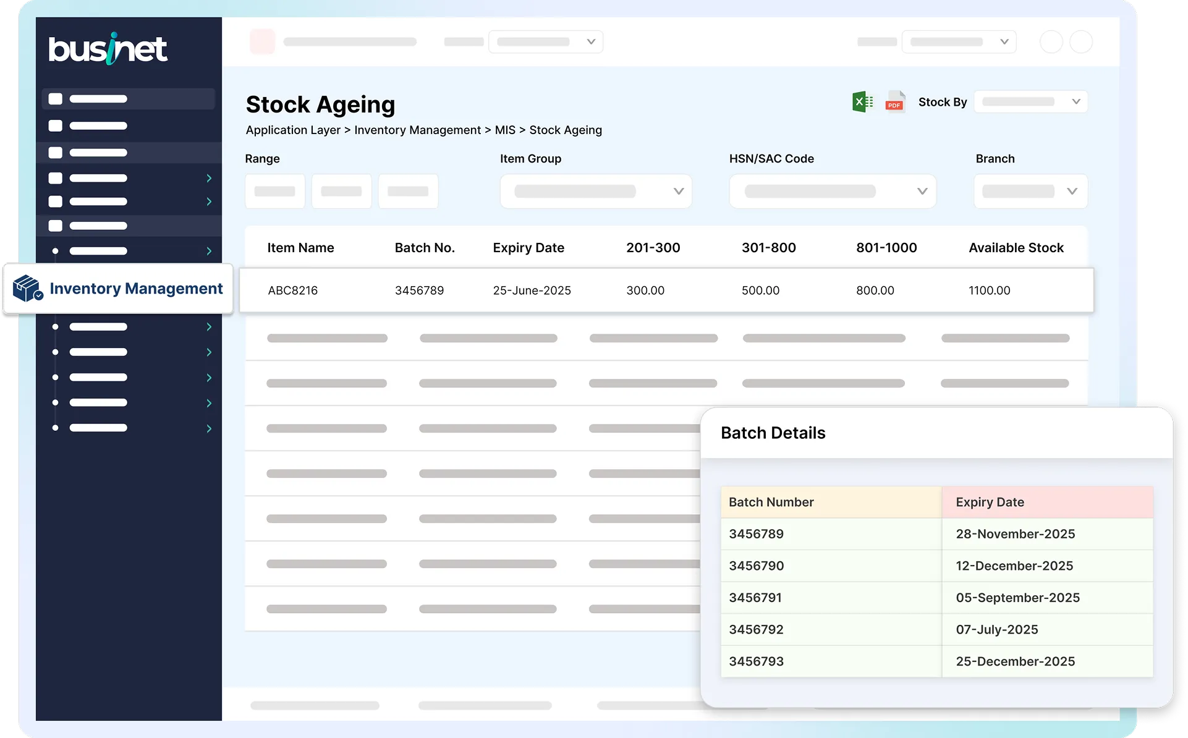Viewport: 1188px width, 738px height.
Task: Open the Stock By dropdown
Action: click(1030, 102)
